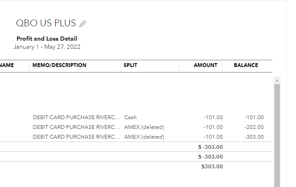Click the AMOUNT column header
The height and width of the screenshot is (187, 296).
click(205, 65)
